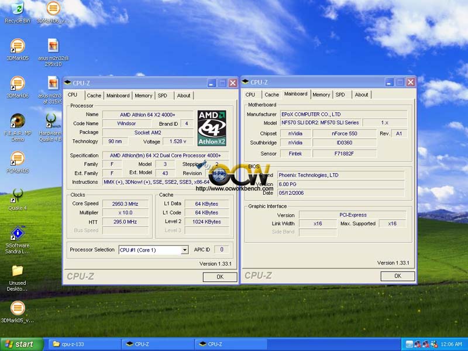Activate the first CPU-Z taskbar button beside cpu-z-133
Screen dimensions: 468x351
(158, 344)
